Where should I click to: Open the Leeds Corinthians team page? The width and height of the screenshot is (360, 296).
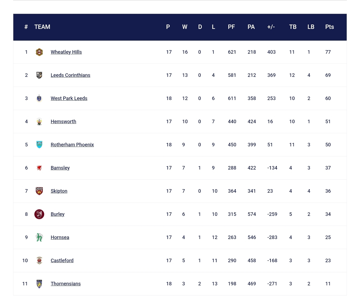tap(70, 75)
